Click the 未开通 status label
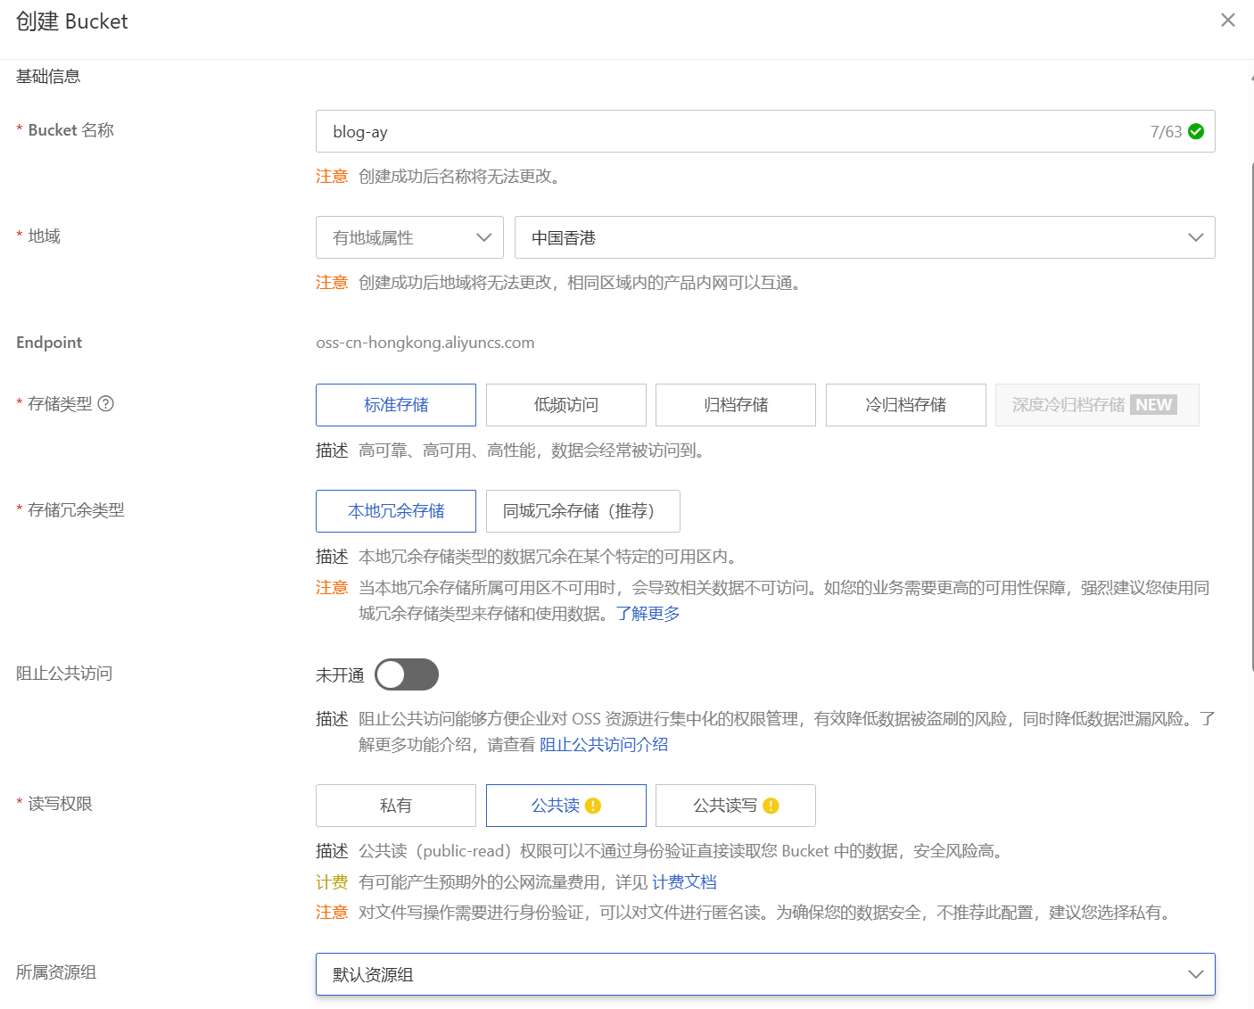The height and width of the screenshot is (1009, 1254). [340, 675]
